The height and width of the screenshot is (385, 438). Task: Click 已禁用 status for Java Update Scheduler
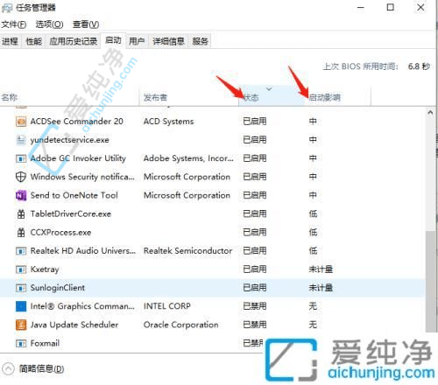click(255, 325)
